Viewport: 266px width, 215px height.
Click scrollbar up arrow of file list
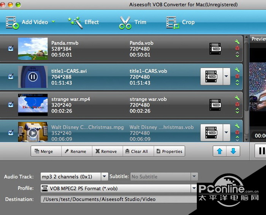click(x=247, y=37)
